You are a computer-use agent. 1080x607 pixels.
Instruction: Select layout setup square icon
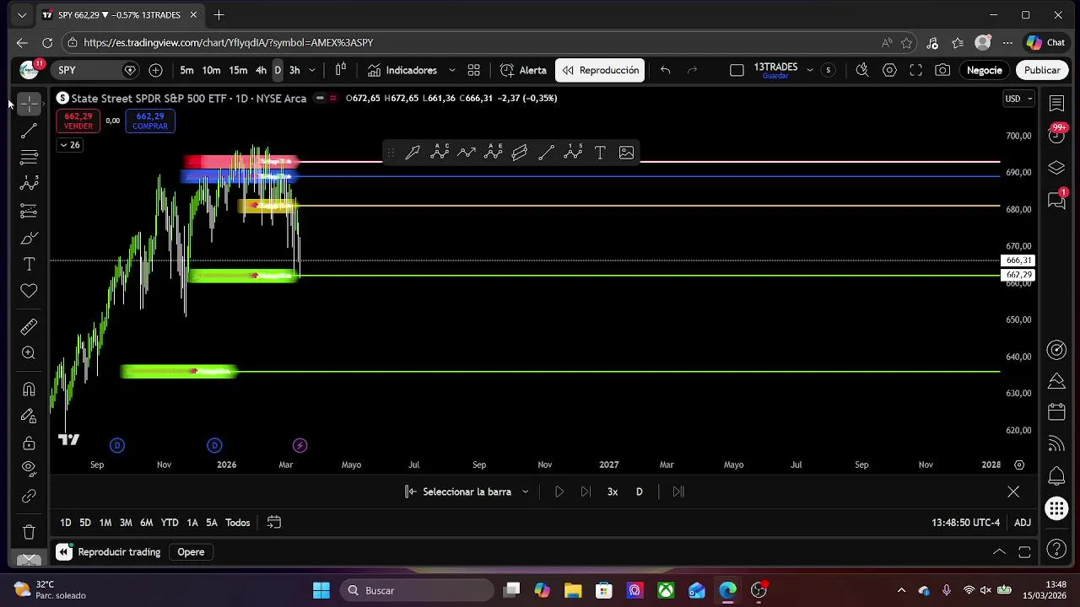[x=737, y=70]
